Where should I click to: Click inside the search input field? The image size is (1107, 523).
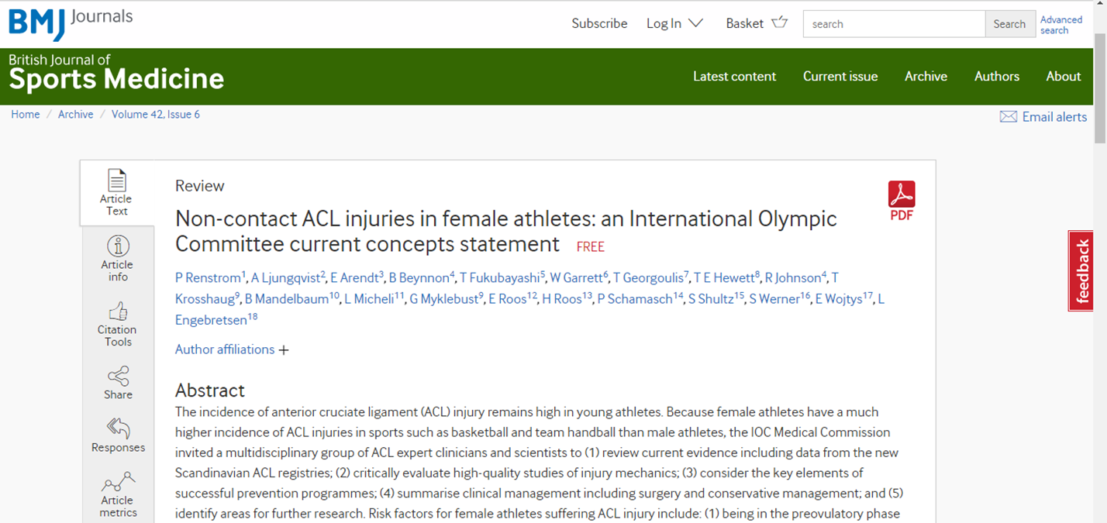(x=894, y=24)
